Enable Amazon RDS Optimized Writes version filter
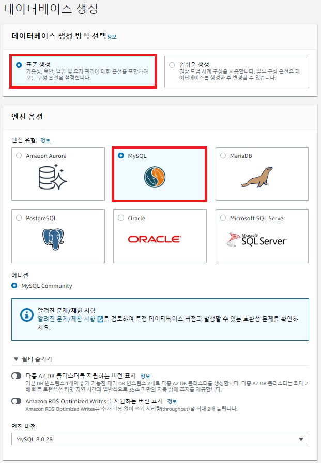 click(16, 401)
